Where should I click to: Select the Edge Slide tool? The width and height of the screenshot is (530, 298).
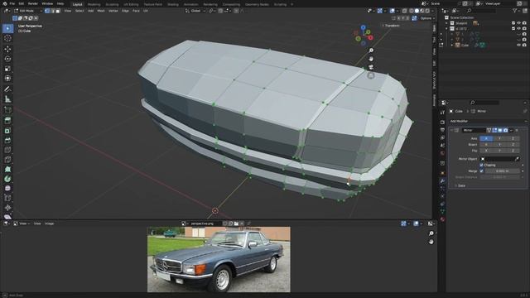pos(7,198)
